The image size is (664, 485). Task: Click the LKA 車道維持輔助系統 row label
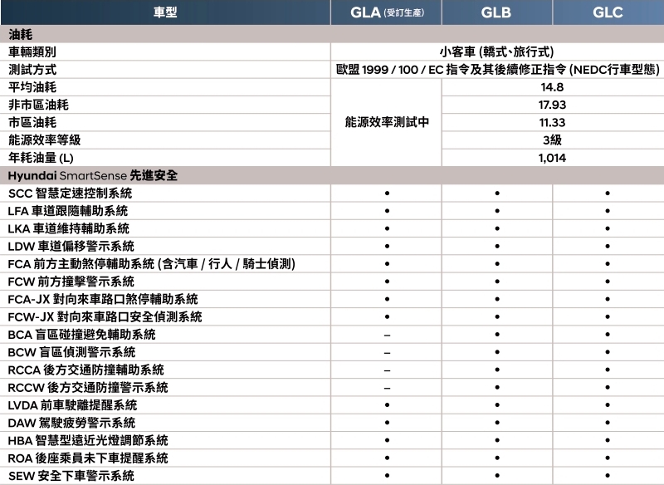[69, 228]
